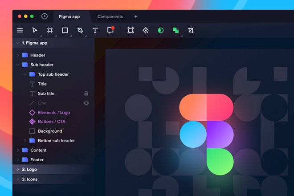
Task: Collapse the Top sub header group
Action: click(25, 74)
